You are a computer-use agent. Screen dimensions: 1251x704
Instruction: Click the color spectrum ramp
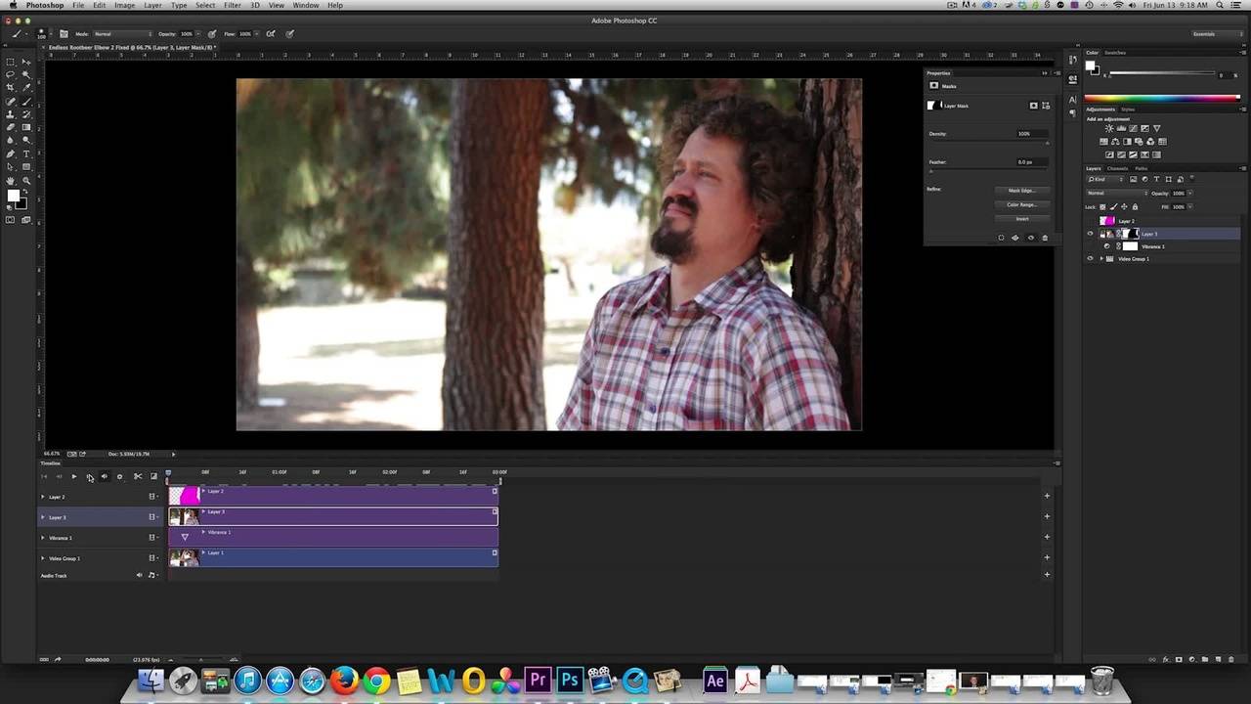(1161, 98)
